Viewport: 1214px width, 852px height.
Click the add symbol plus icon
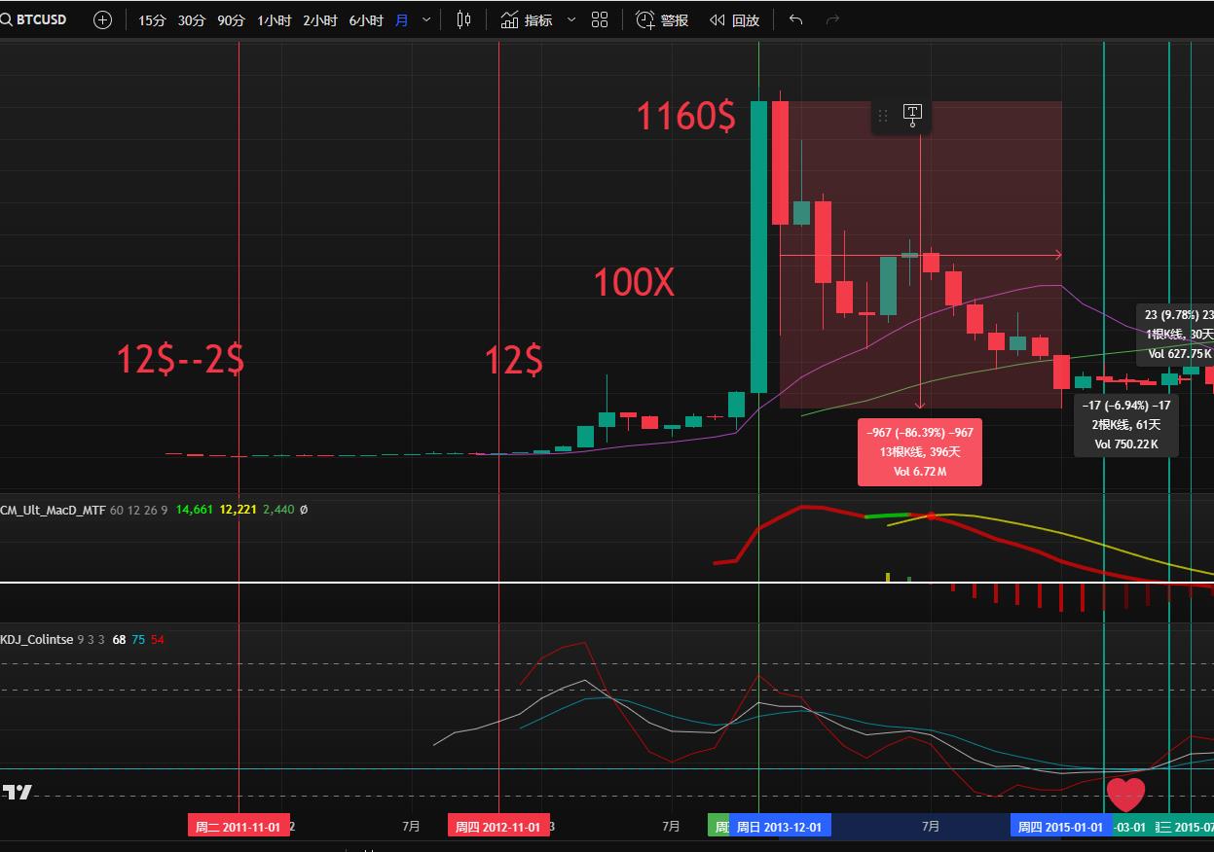click(x=102, y=19)
